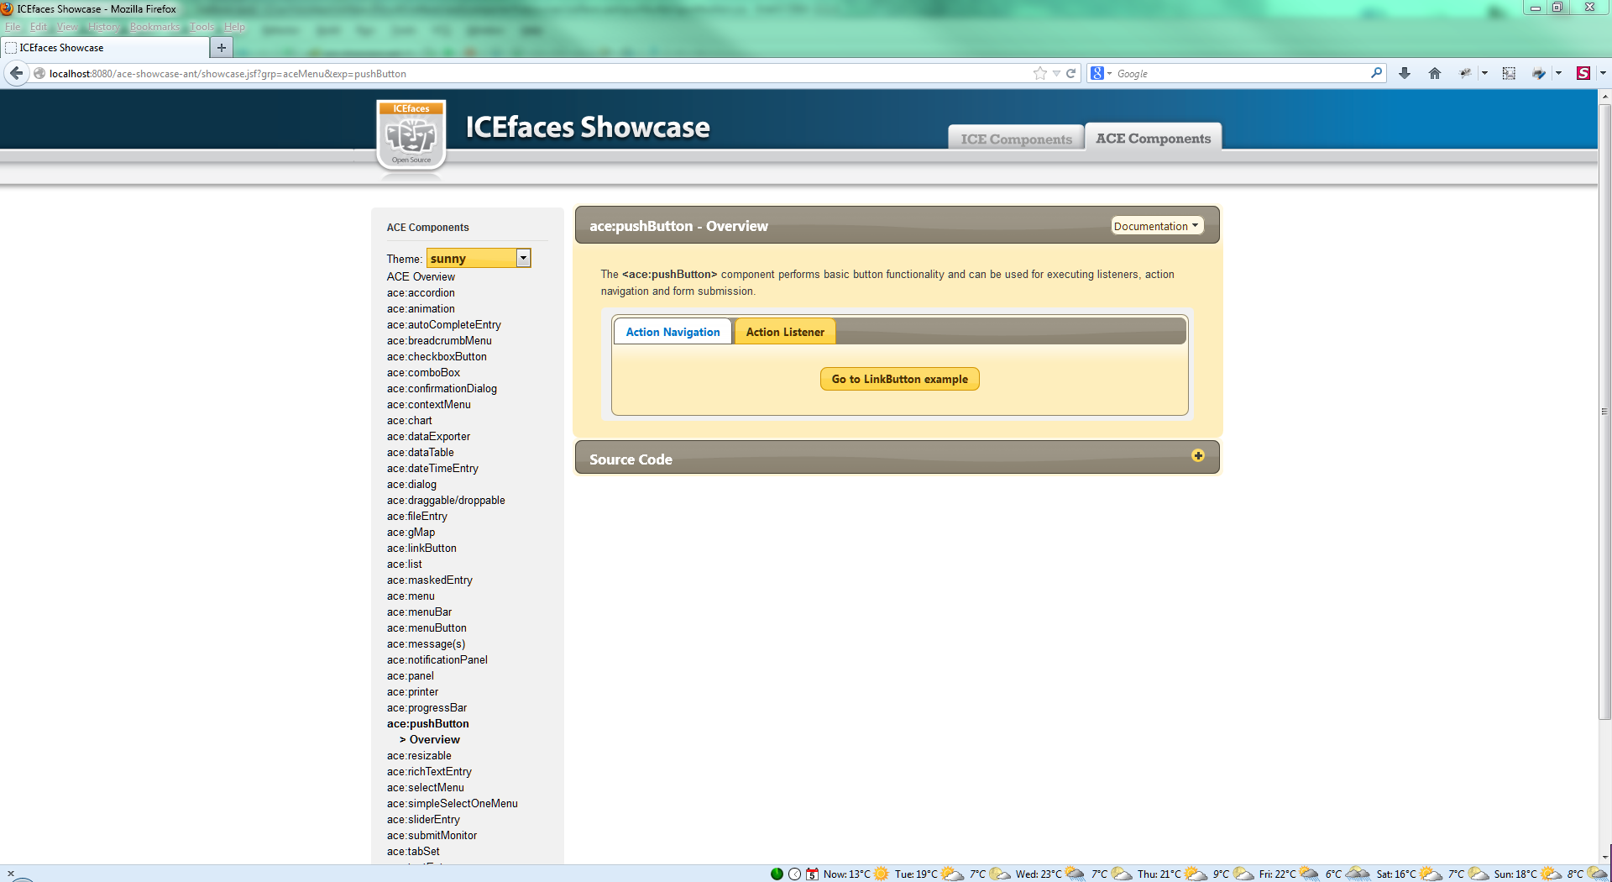Open the Documentation dropdown menu
1612x882 pixels.
coord(1157,226)
